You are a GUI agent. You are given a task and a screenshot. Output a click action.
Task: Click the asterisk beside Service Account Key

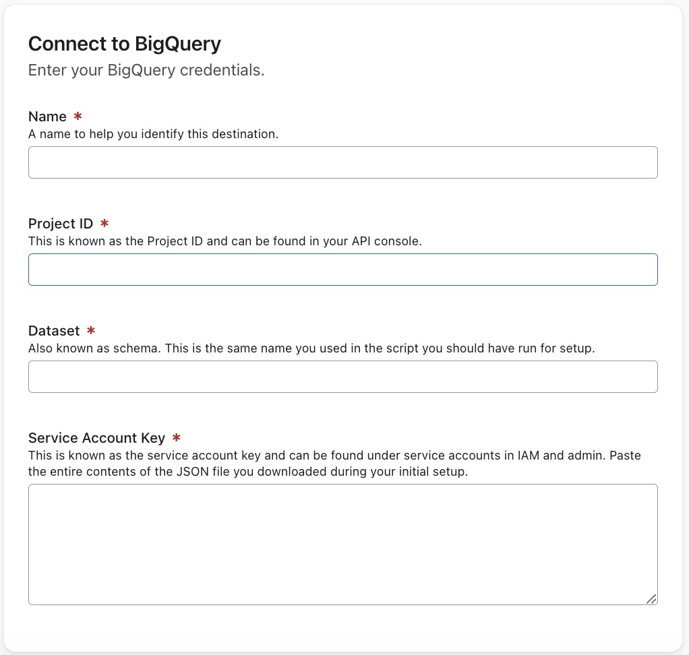(x=175, y=437)
